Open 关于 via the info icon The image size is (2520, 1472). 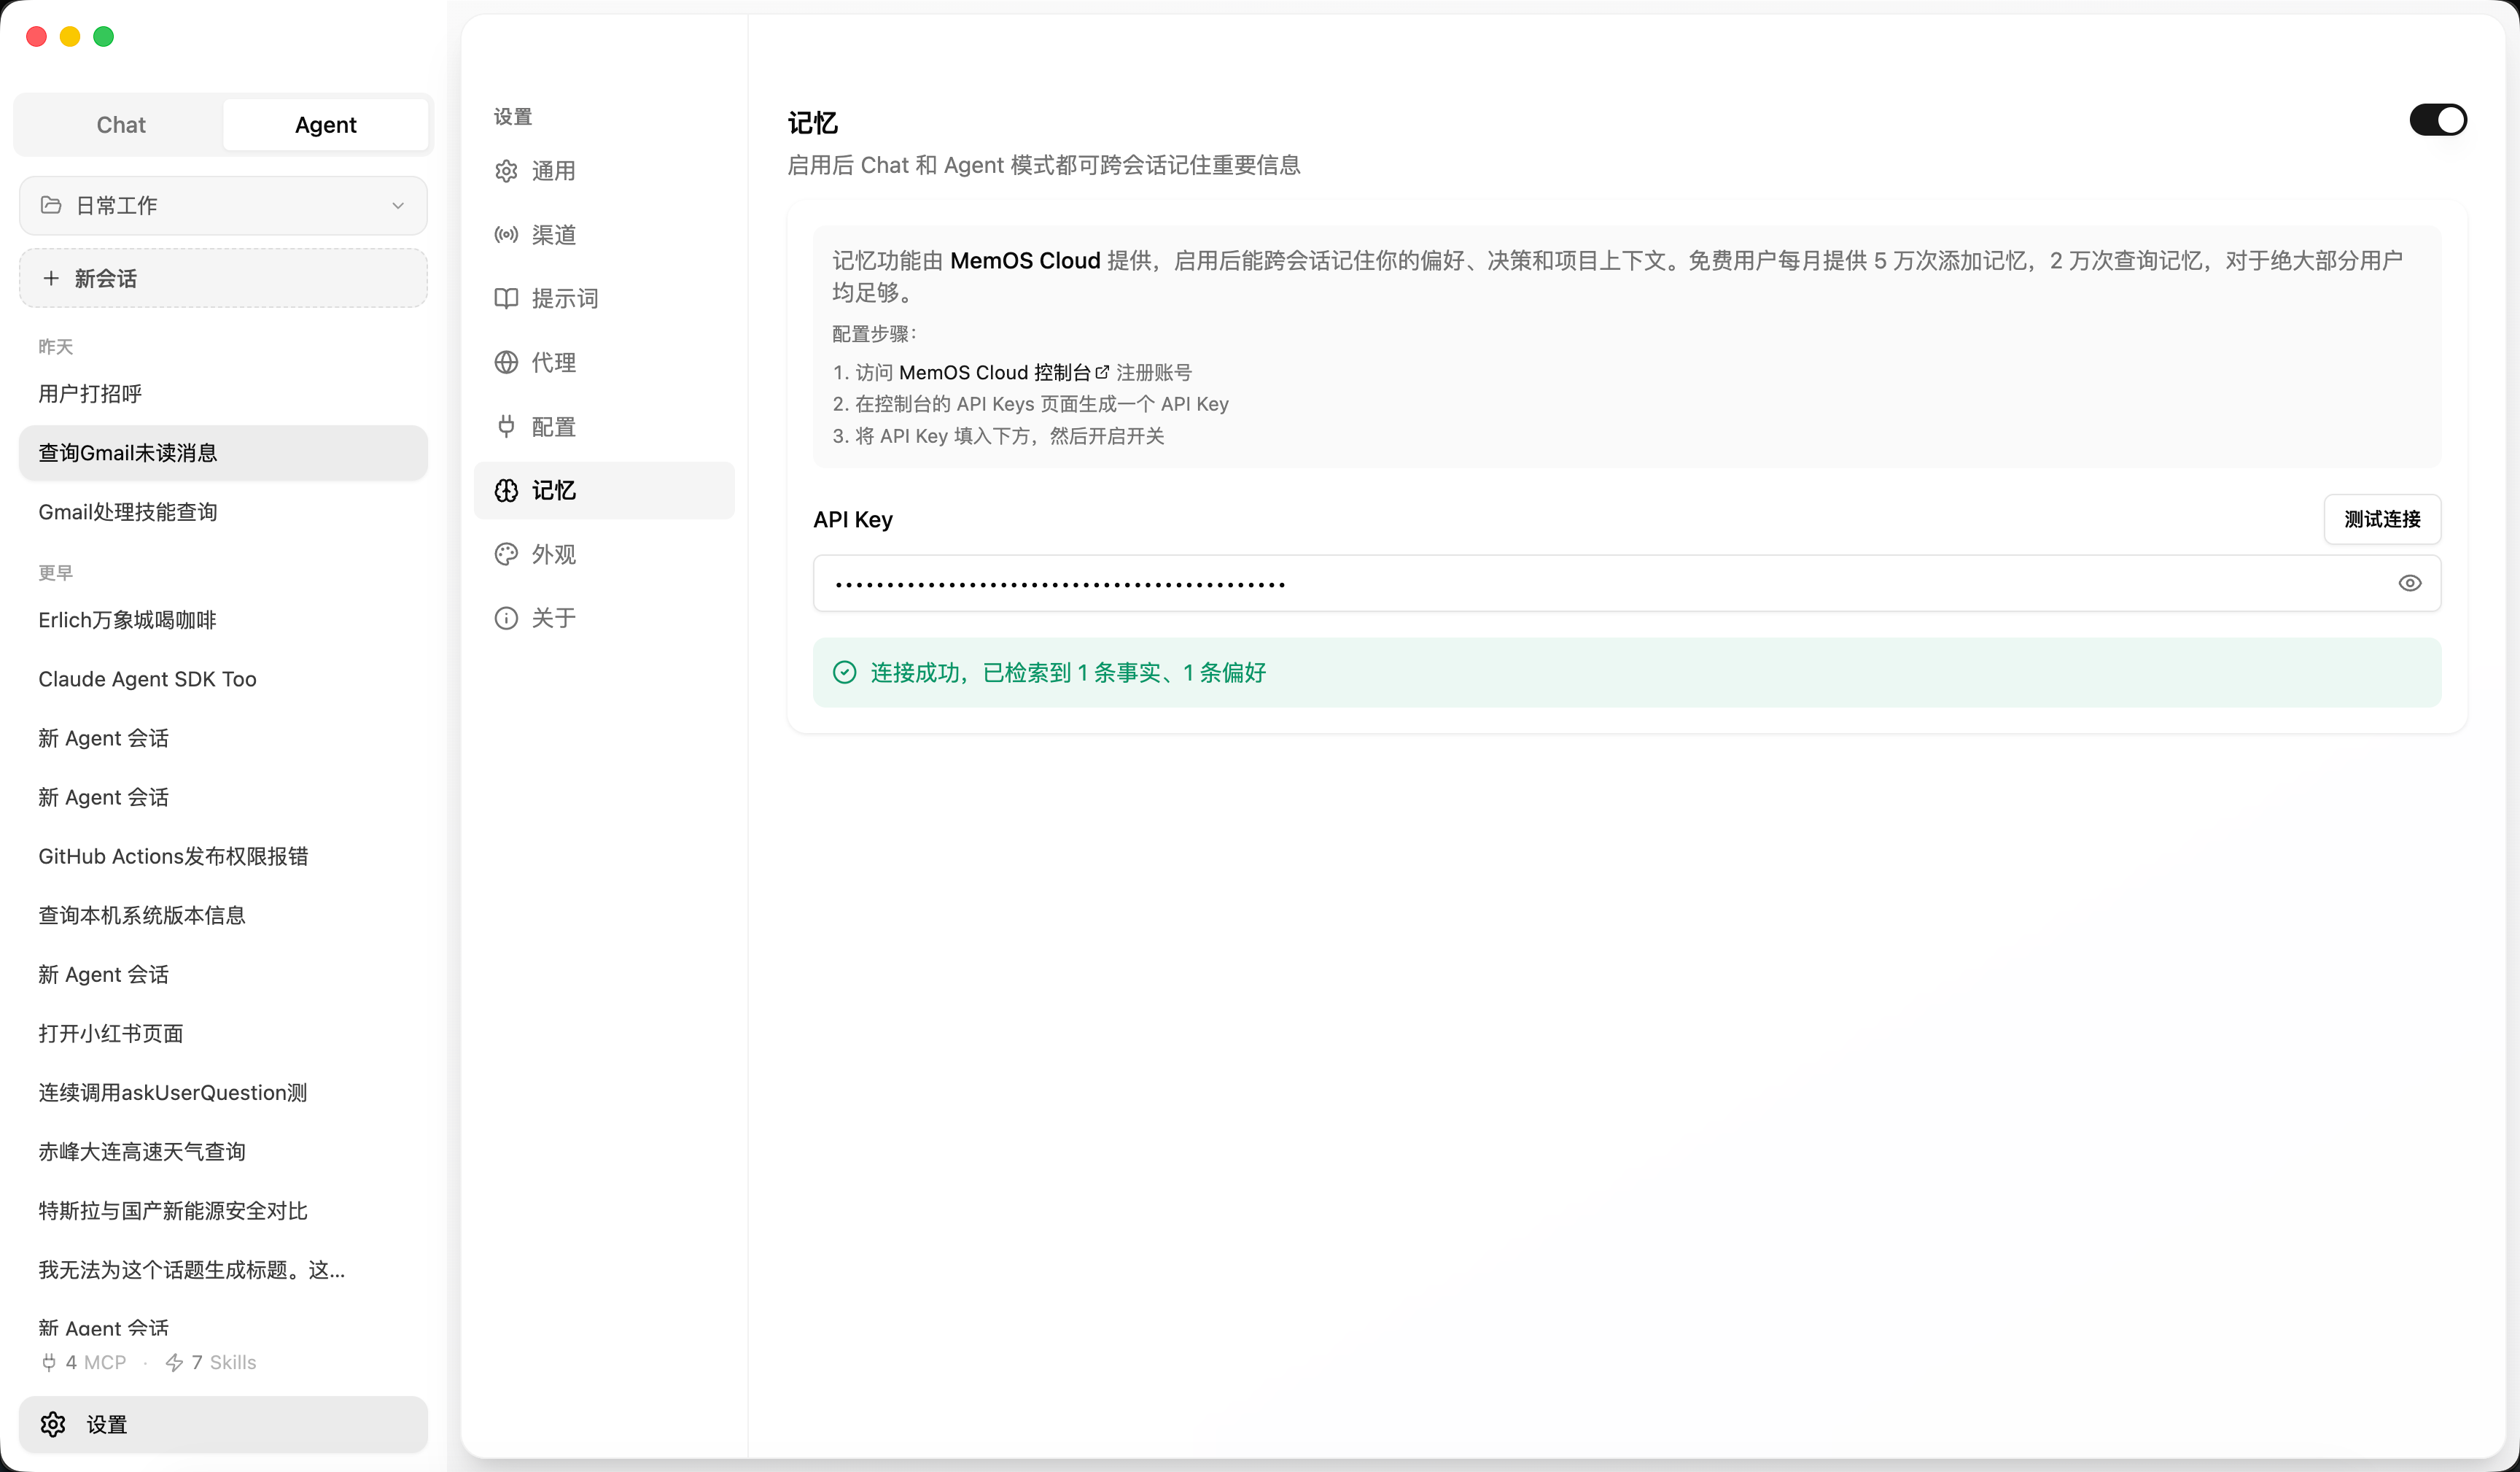(506, 619)
